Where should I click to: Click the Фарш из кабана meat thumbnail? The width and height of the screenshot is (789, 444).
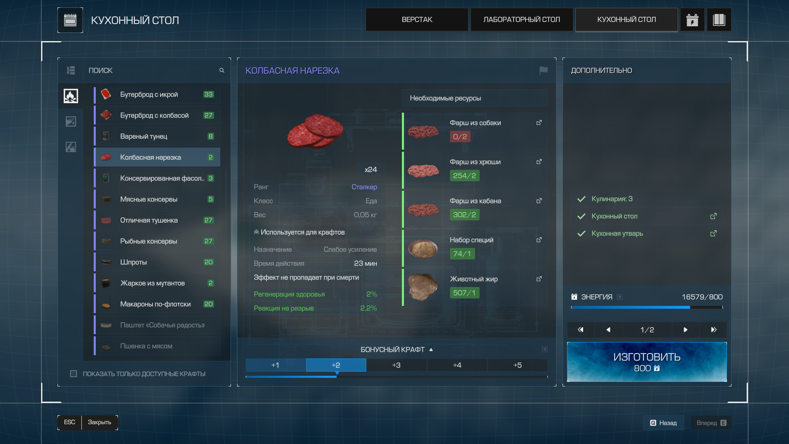pos(423,210)
